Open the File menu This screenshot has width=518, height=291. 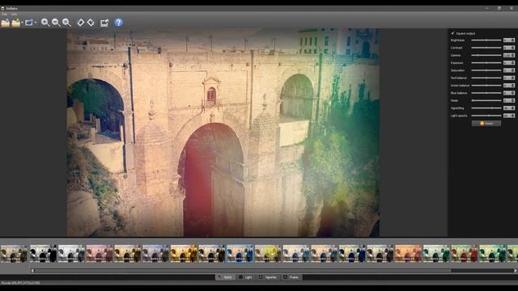4,15
